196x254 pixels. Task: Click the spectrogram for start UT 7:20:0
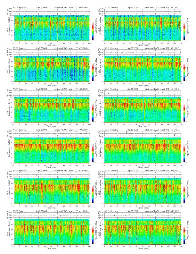[51, 69]
